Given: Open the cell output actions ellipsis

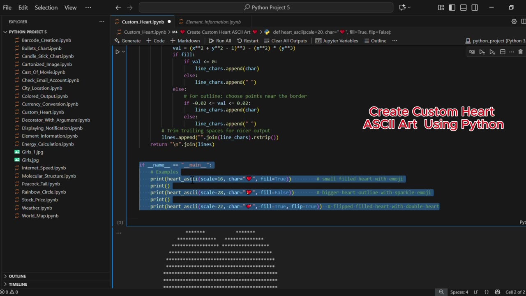Looking at the screenshot, I should coord(118,233).
